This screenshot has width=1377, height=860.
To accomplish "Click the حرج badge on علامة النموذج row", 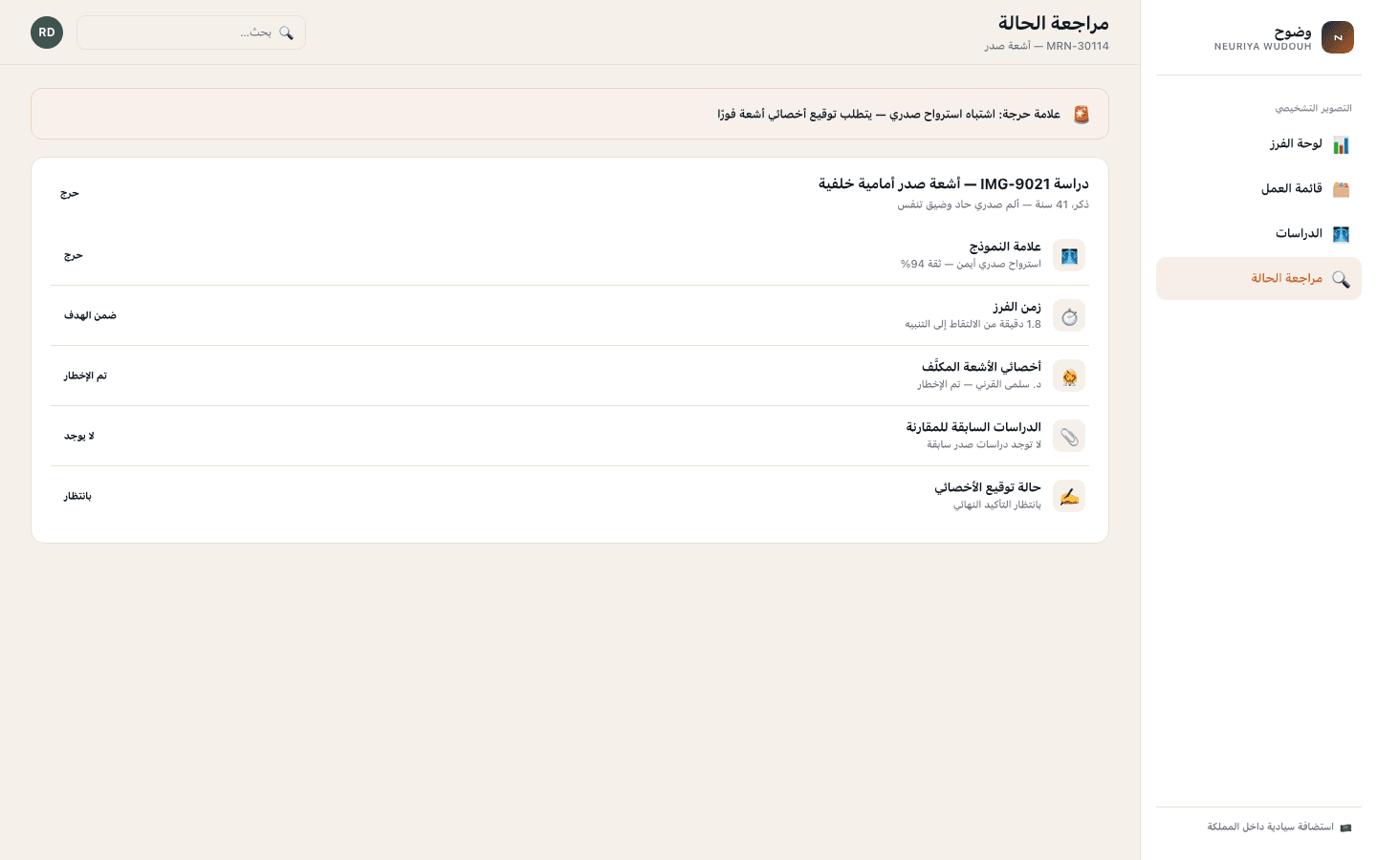I will pyautogui.click(x=74, y=255).
